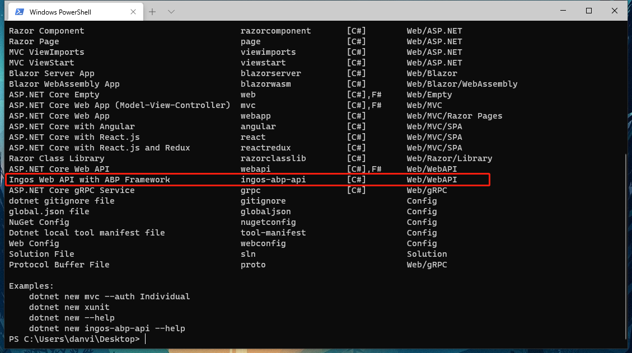Click 'dotnet new ingos-abp-api --help' example
Viewport: 632px width, 353px height.
point(107,328)
